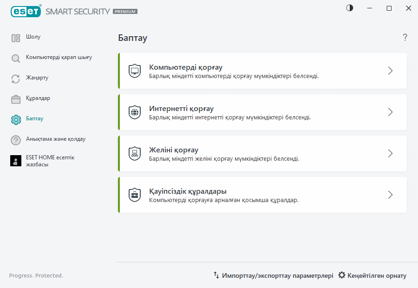Expand Желіні қорғау settings chevron

[x=390, y=153]
